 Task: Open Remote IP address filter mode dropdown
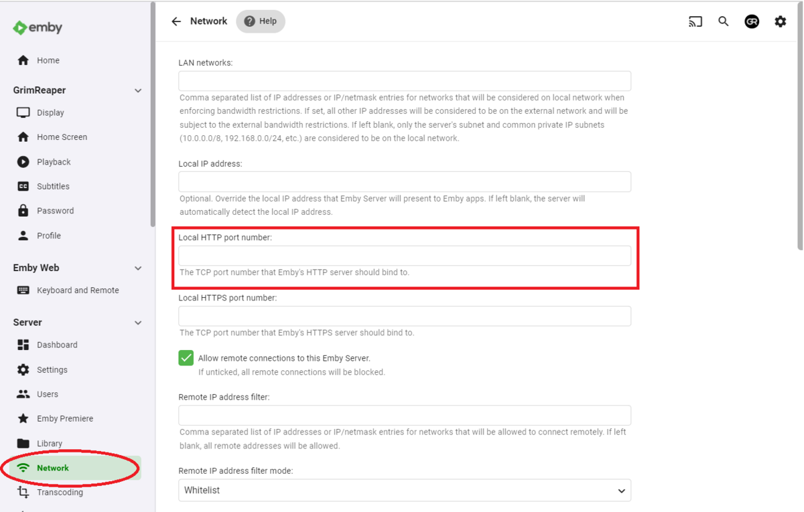(x=405, y=491)
